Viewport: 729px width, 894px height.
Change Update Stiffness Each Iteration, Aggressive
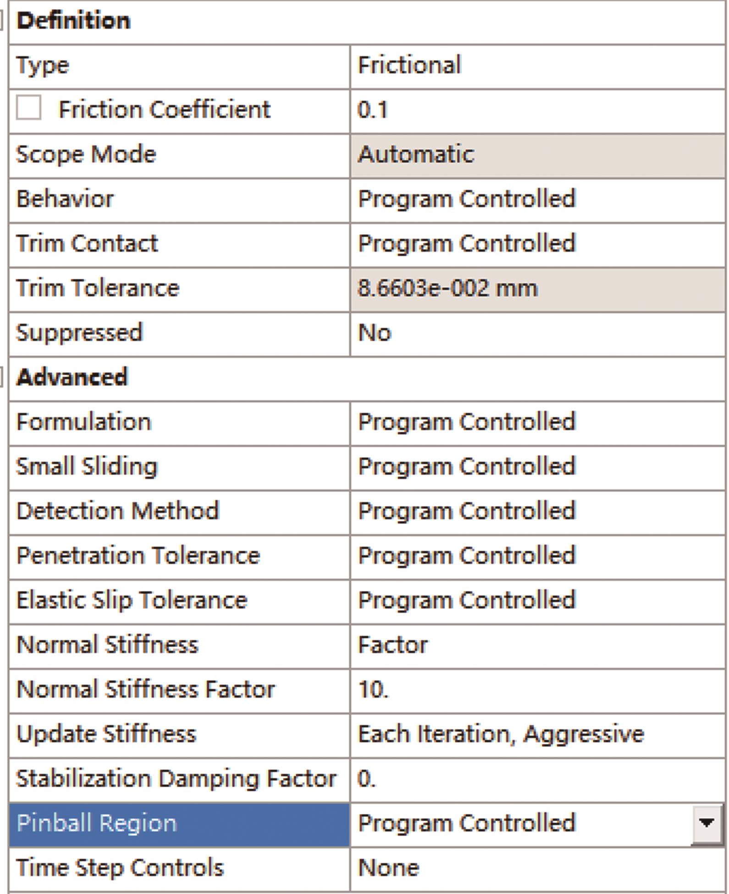536,734
